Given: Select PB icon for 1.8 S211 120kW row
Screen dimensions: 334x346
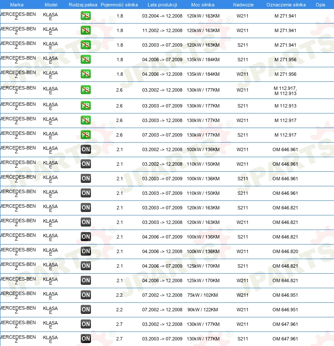Looking at the screenshot, I should pos(85,45).
